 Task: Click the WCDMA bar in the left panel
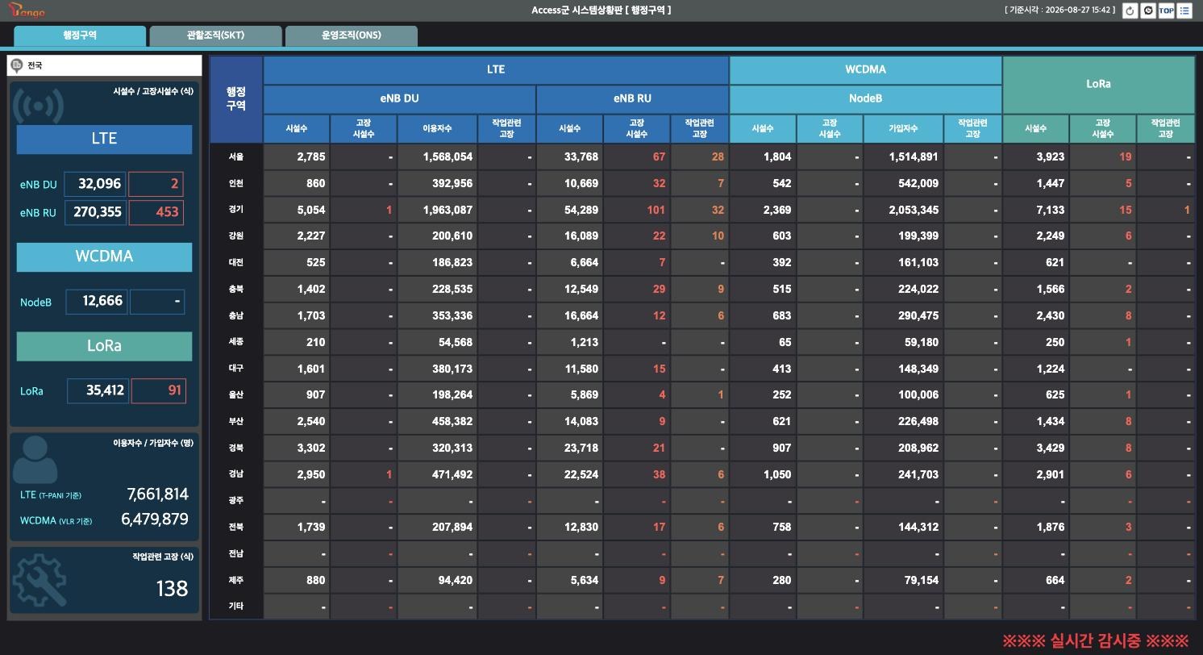point(104,257)
